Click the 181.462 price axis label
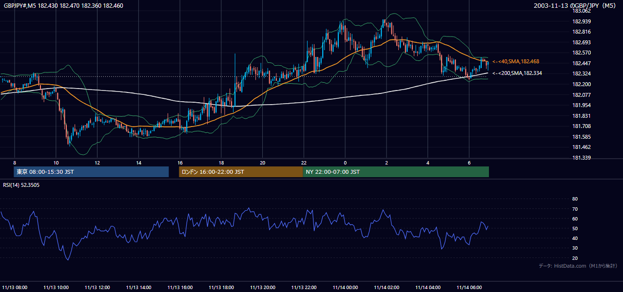623x292 pixels. [x=582, y=147]
